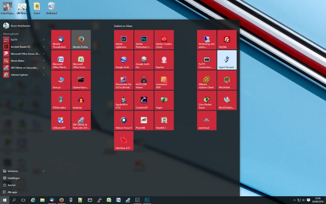Open the Spyder4Pro tile

(124, 100)
